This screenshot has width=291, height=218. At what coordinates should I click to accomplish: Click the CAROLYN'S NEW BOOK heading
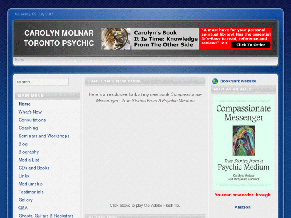114,81
